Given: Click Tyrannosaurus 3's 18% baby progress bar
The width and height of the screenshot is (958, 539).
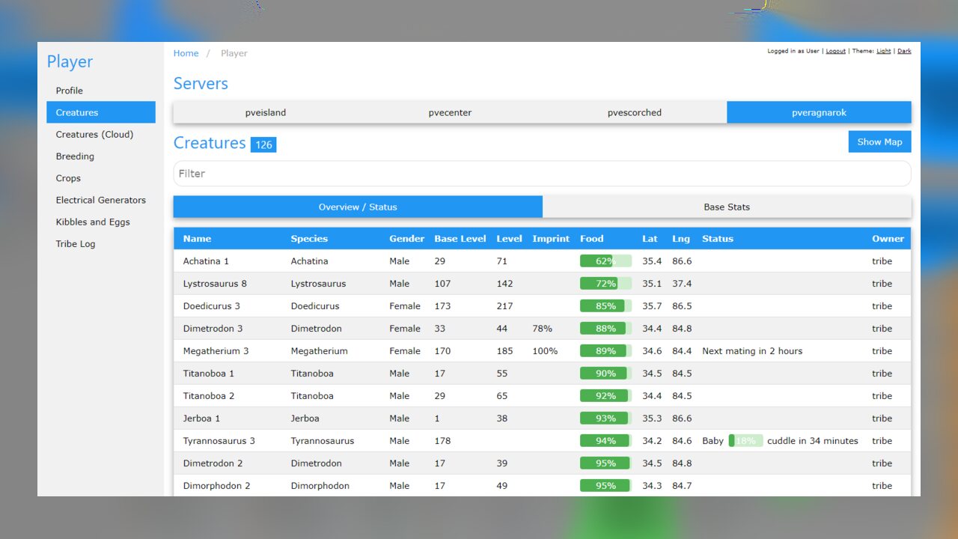Looking at the screenshot, I should (x=745, y=441).
